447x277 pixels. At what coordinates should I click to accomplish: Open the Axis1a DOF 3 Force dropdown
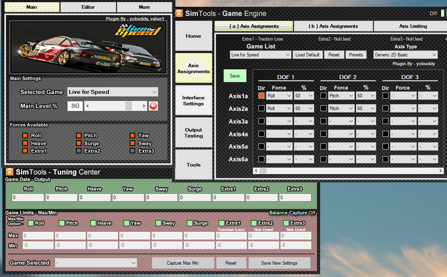[x=403, y=96]
